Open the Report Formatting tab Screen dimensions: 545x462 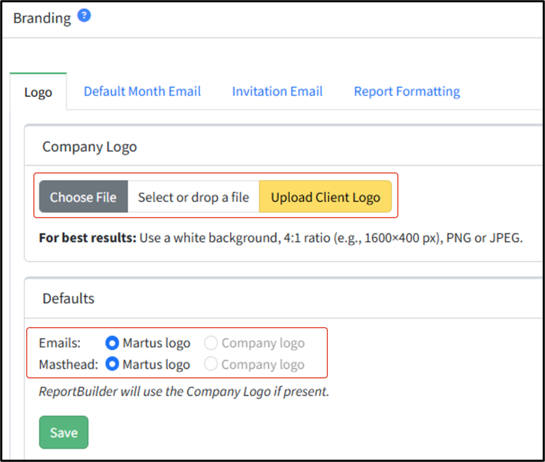coord(407,91)
